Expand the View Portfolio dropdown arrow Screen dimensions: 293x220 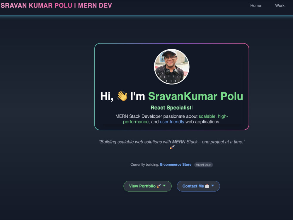coord(164,186)
